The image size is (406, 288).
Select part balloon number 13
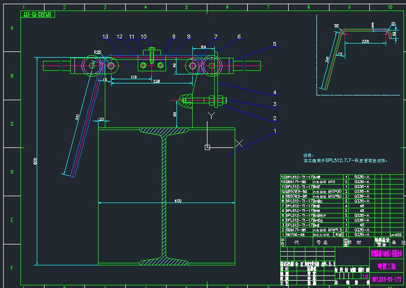pyautogui.click(x=105, y=37)
